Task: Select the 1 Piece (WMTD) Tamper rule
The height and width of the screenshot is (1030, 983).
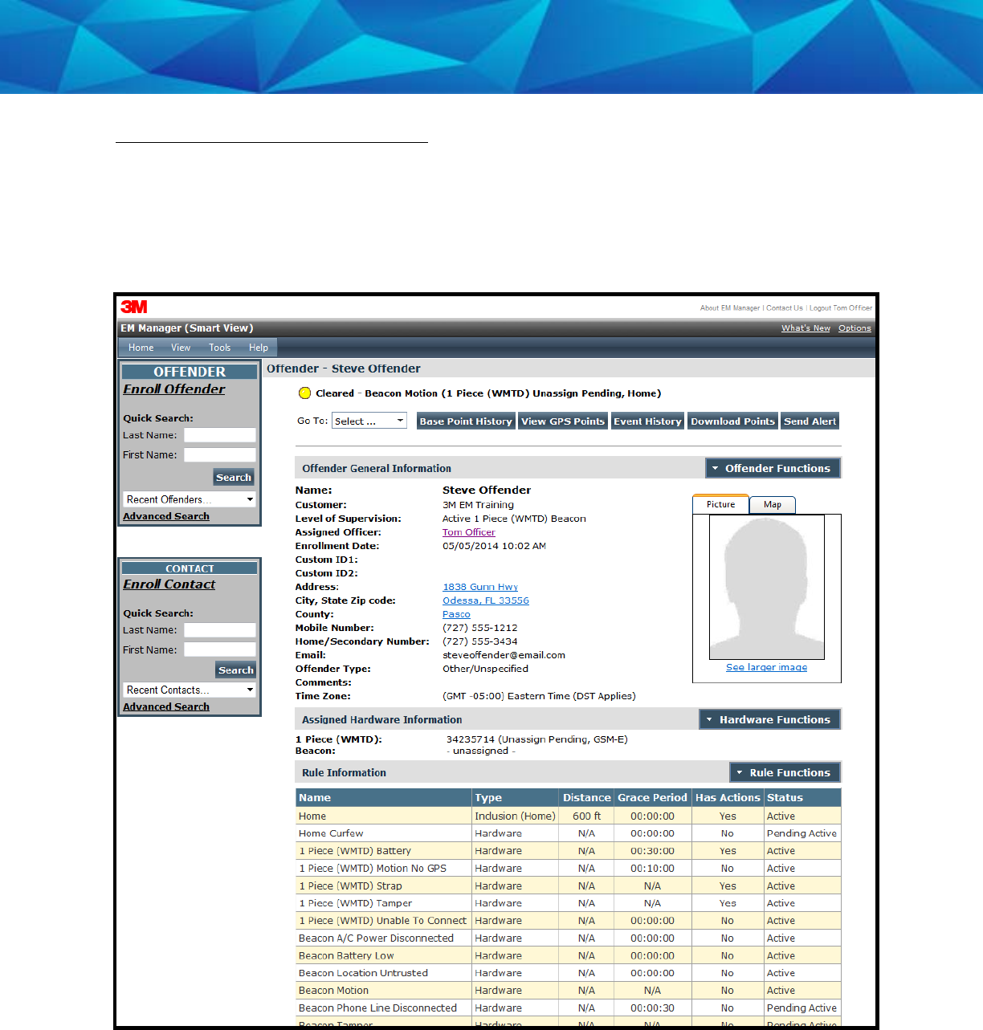Action: pos(355,903)
